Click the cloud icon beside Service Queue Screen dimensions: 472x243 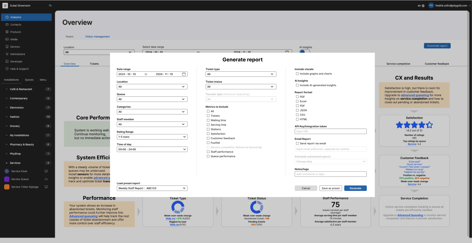(x=46, y=179)
